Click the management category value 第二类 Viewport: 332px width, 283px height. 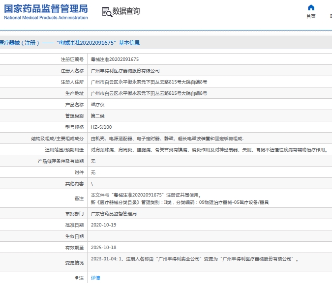(x=98, y=116)
